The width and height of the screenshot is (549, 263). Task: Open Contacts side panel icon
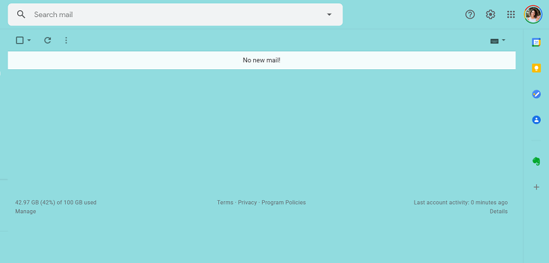point(536,120)
